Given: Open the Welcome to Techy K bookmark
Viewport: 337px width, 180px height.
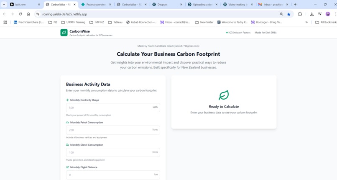Looking at the screenshot, I should pos(232,22).
